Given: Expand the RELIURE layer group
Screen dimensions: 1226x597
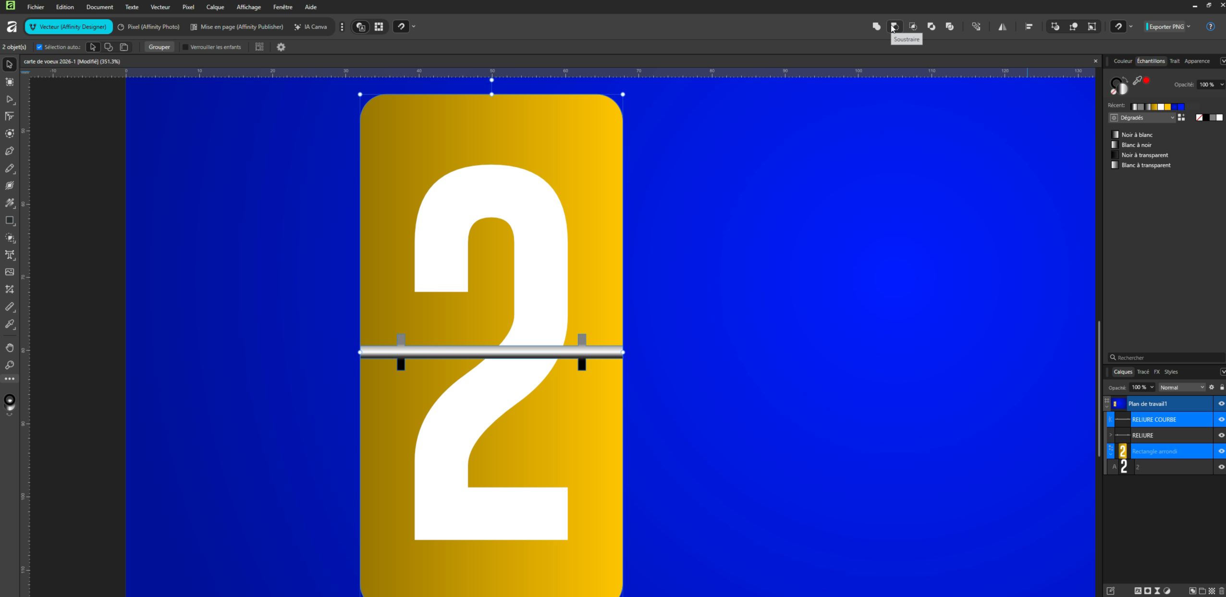Looking at the screenshot, I should click(1110, 435).
